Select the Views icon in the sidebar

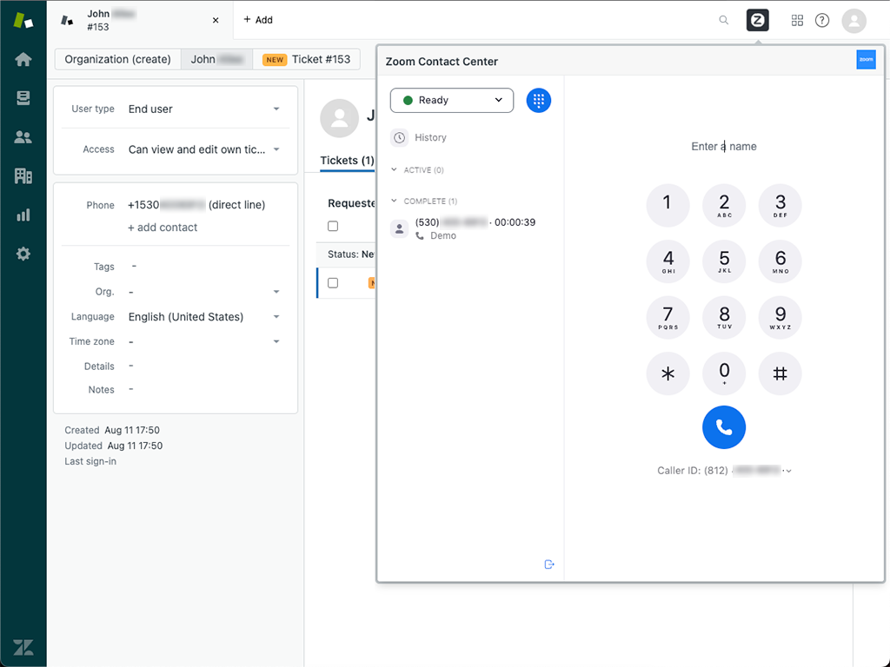(23, 98)
